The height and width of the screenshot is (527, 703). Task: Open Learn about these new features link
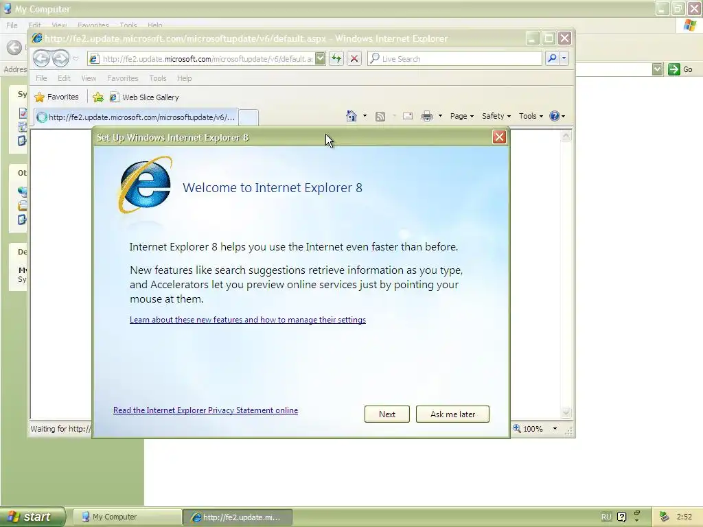247,320
